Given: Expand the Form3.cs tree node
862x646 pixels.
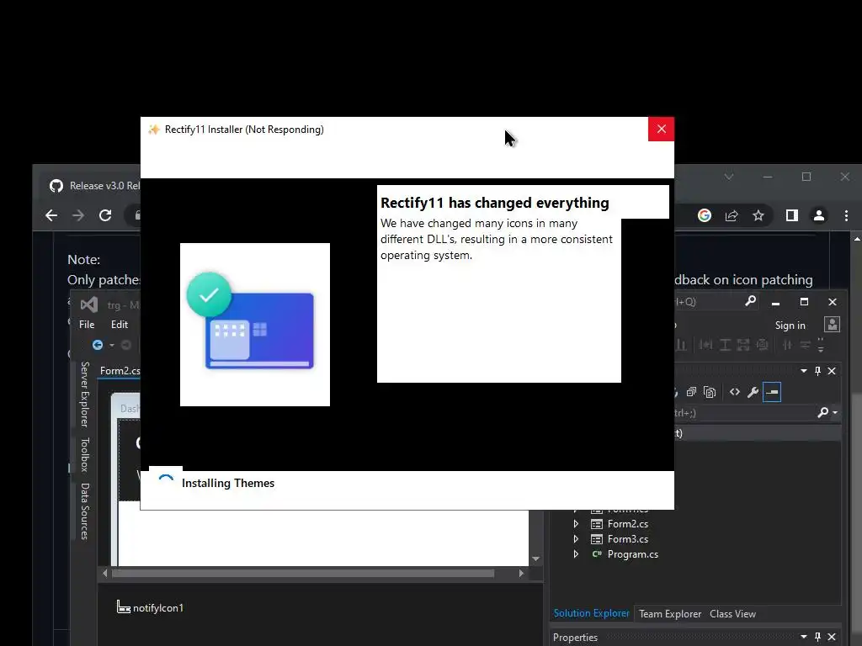Looking at the screenshot, I should pyautogui.click(x=576, y=539).
